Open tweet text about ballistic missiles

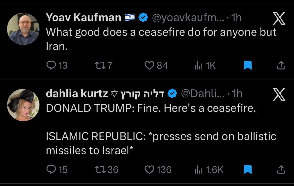pyautogui.click(x=161, y=143)
